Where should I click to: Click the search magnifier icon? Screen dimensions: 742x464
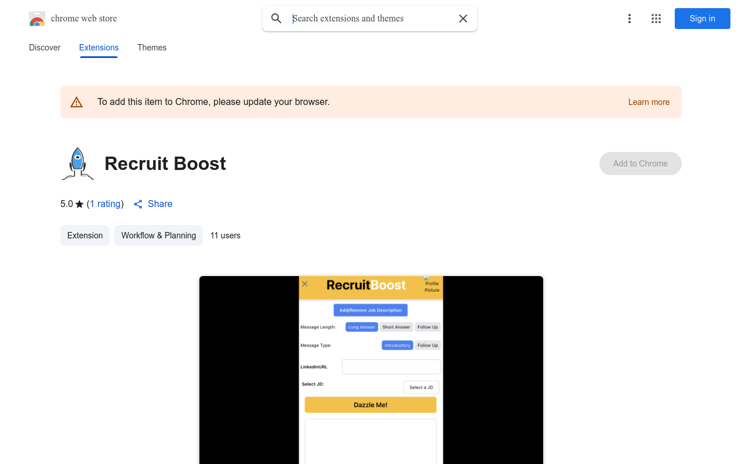pos(277,19)
